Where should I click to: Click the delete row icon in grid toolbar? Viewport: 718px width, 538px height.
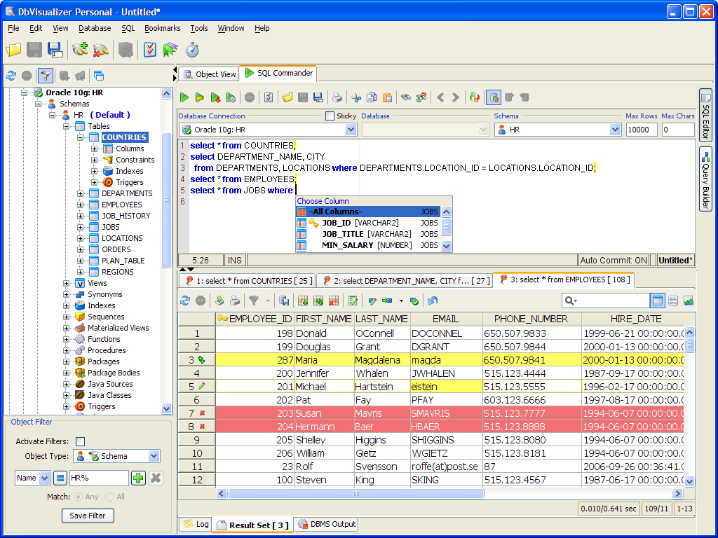334,301
